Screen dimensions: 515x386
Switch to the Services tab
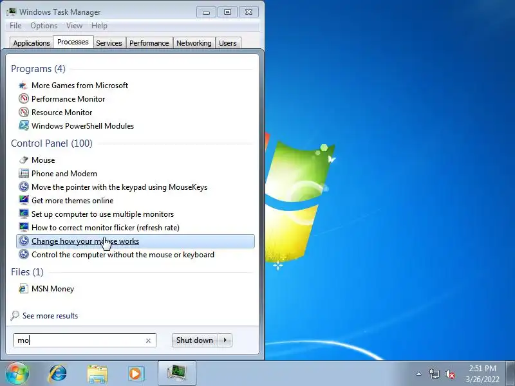(x=109, y=43)
